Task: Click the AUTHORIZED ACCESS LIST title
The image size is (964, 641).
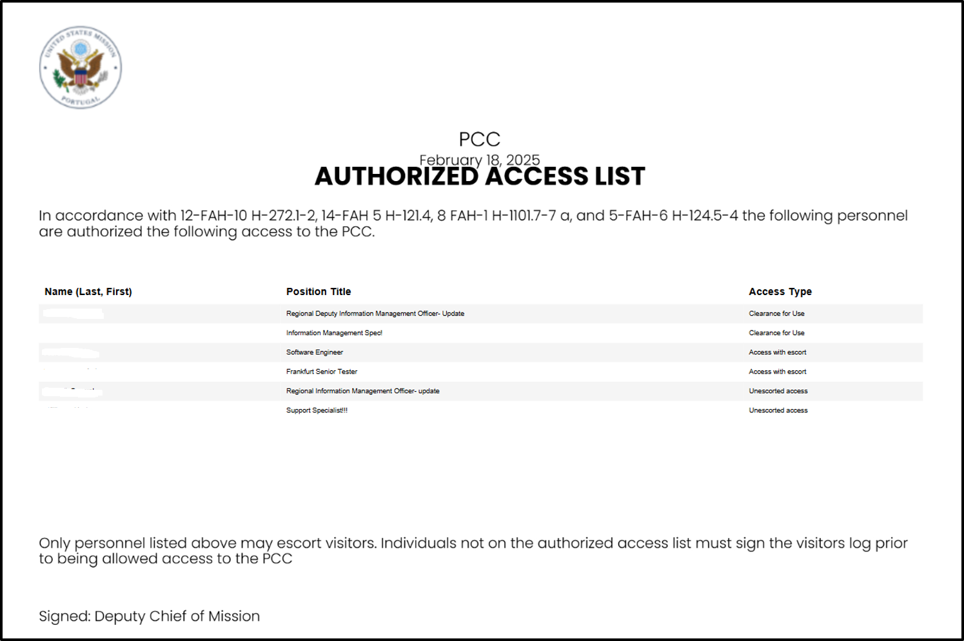Action: [x=480, y=177]
